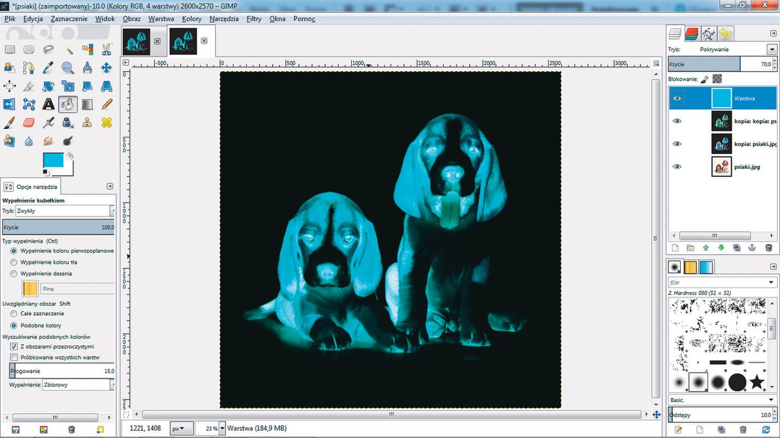
Task: Select the Color Picker eyedropper tool
Action: [48, 68]
